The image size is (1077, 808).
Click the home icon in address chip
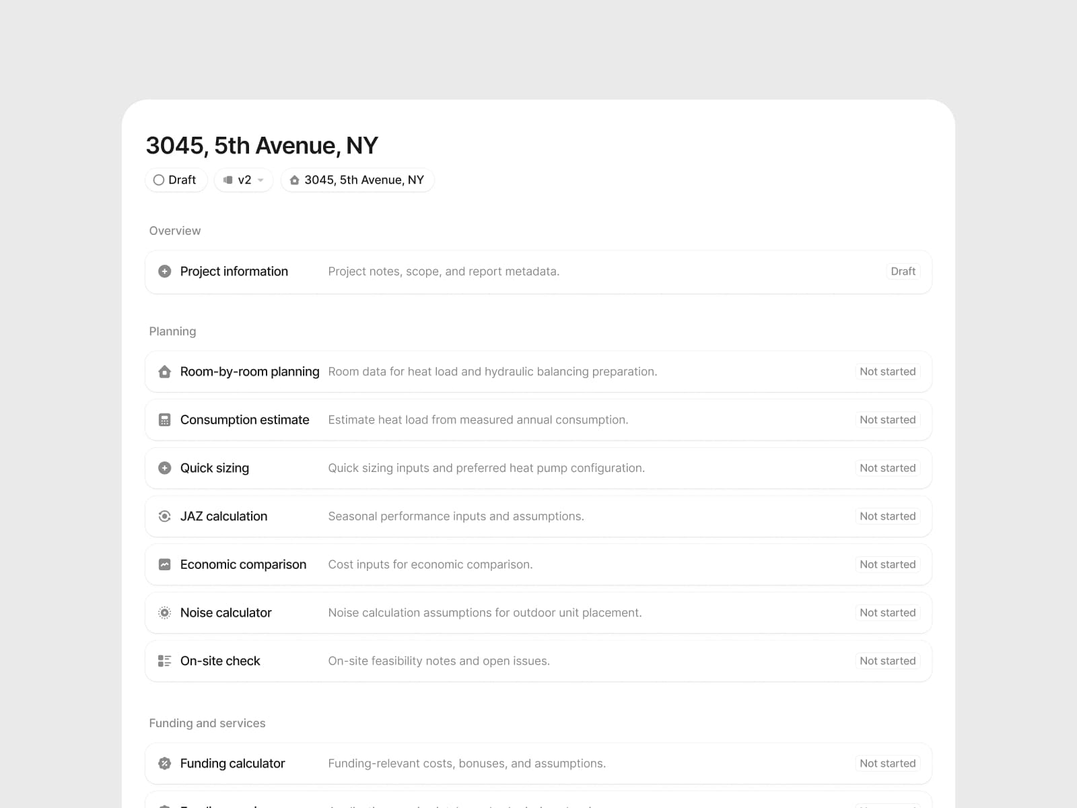tap(294, 180)
